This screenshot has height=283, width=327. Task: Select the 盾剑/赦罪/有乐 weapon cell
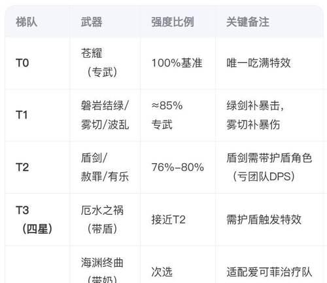click(105, 167)
